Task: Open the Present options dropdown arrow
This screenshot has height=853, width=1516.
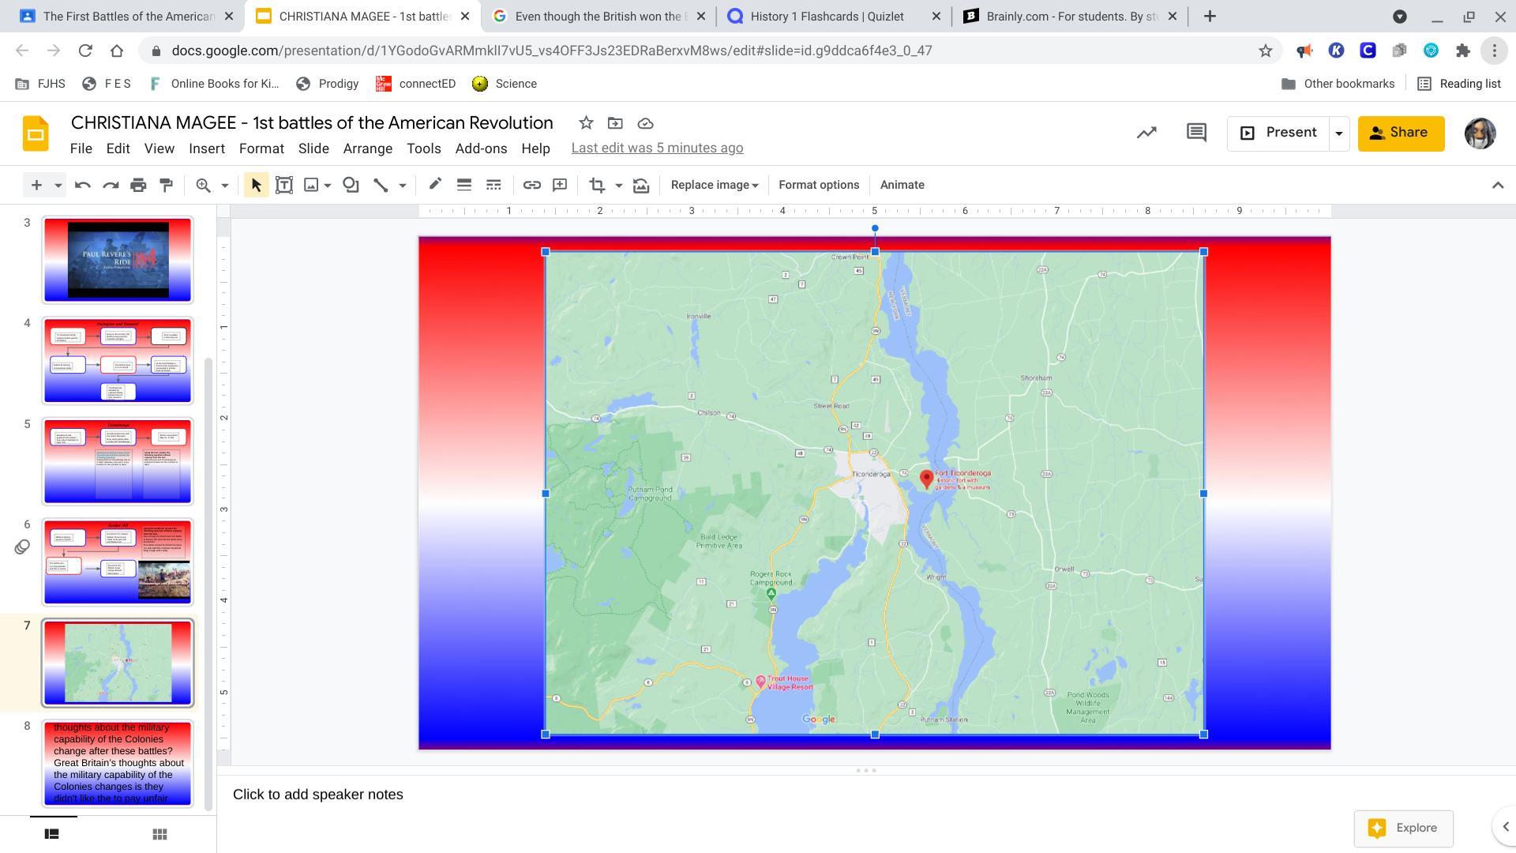Action: 1339,133
